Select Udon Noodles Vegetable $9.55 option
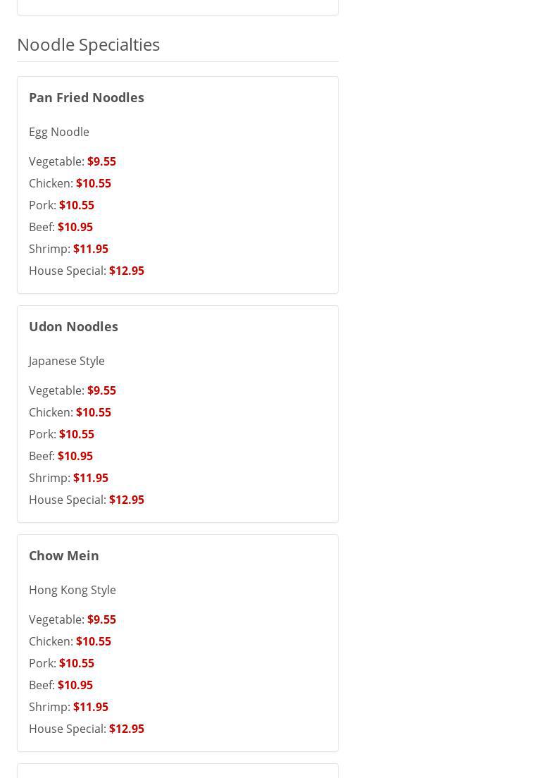The height and width of the screenshot is (778, 542). pyautogui.click(x=73, y=390)
